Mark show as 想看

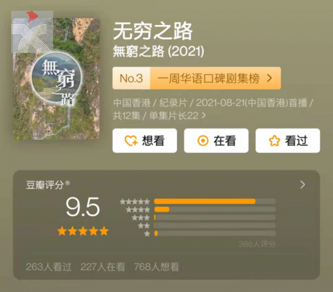click(145, 141)
